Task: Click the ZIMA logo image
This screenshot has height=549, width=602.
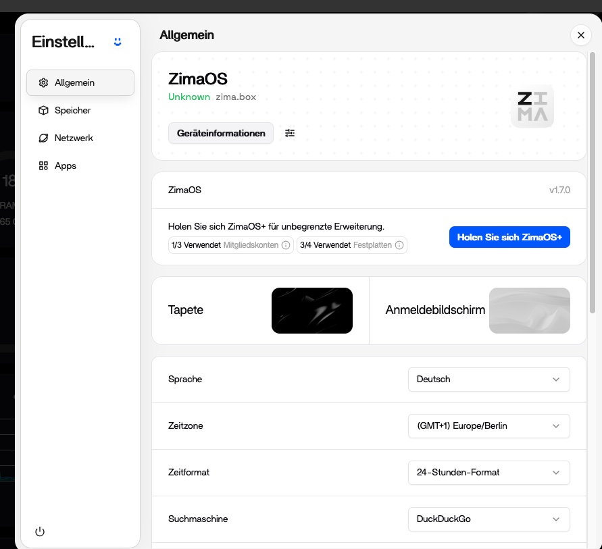Action: click(x=532, y=106)
